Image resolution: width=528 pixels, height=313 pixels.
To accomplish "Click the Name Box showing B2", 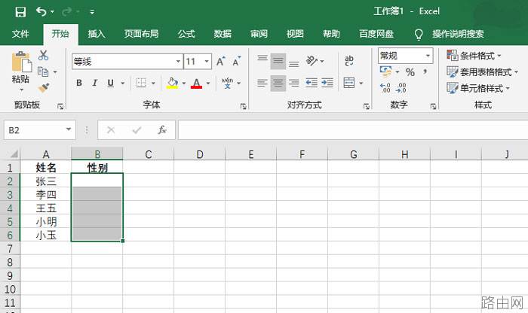I will click(40, 130).
